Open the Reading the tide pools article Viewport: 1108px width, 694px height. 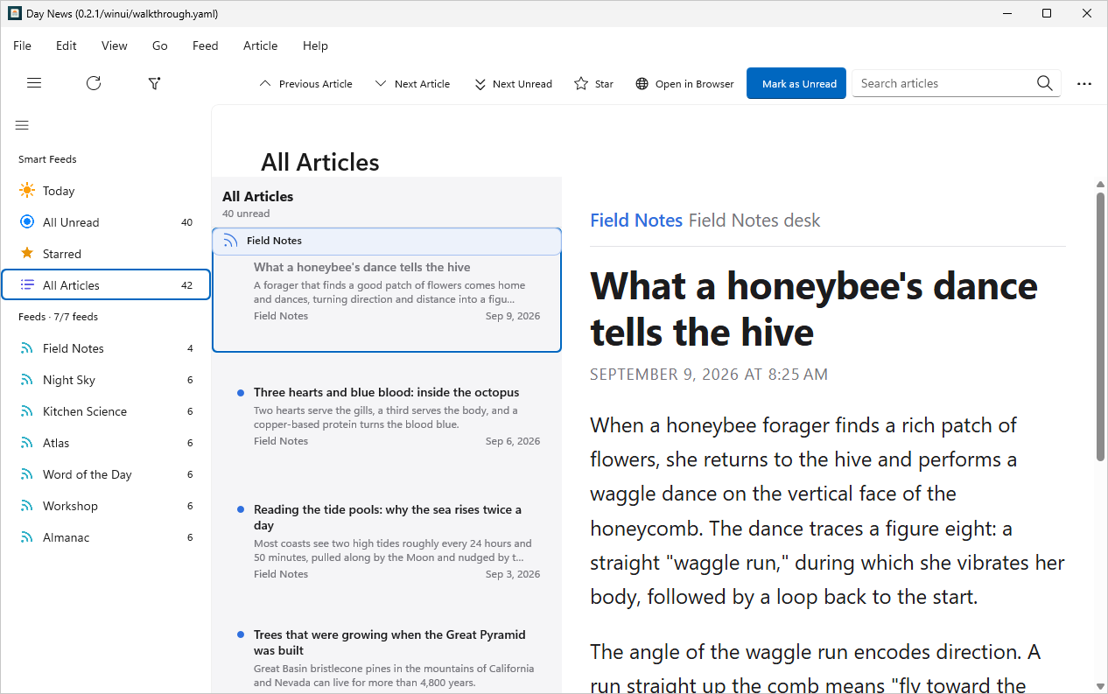tap(386, 541)
